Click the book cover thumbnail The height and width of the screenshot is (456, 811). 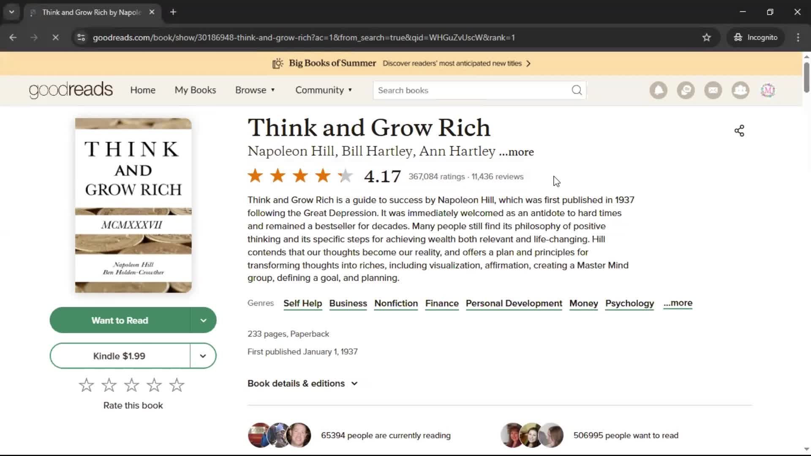tap(133, 205)
